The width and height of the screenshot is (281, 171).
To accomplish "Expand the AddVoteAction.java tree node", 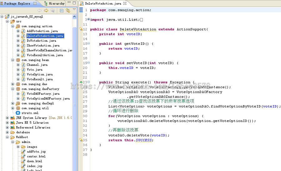I will tap(18, 31).
